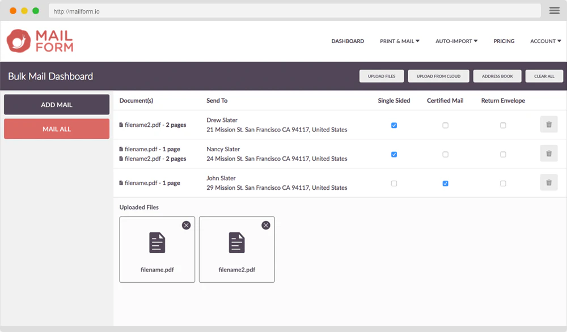Expand the AUTO-IMPORT menu

[456, 41]
